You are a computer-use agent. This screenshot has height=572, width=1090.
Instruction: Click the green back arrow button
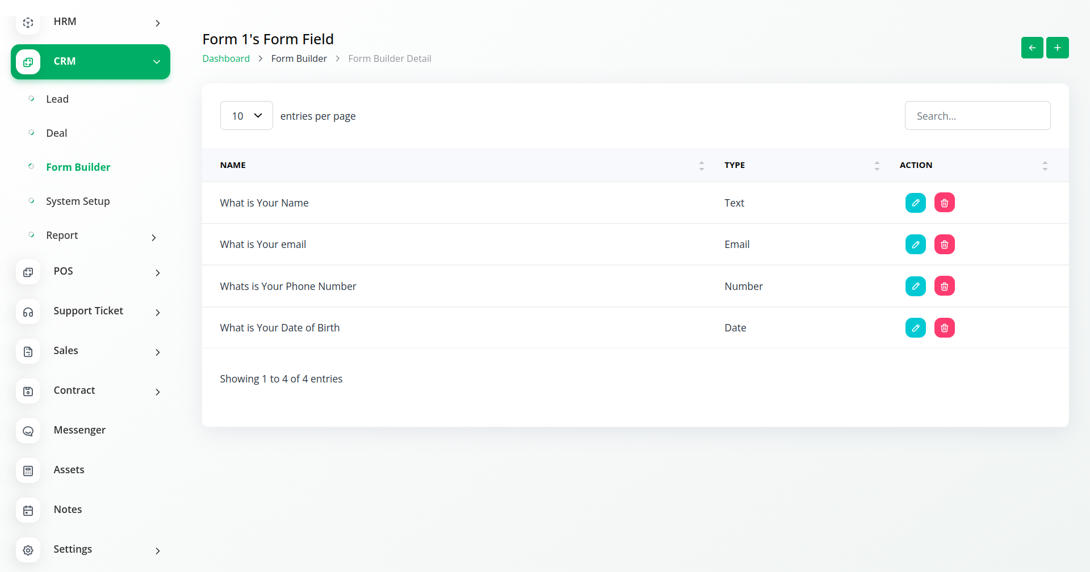1032,48
